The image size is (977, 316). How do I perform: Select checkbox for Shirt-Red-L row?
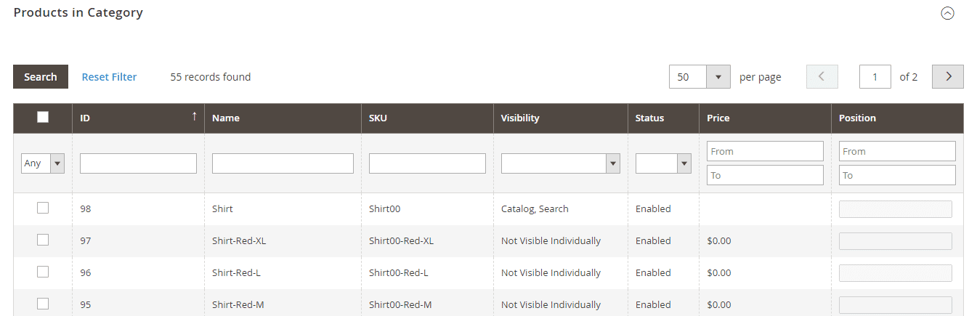43,272
